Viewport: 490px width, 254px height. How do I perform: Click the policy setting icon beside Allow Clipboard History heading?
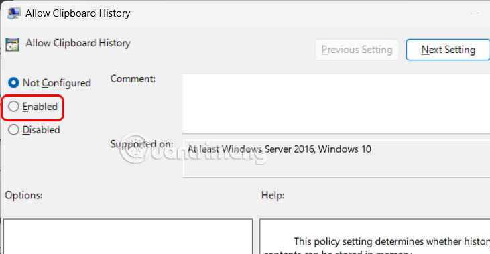[13, 44]
